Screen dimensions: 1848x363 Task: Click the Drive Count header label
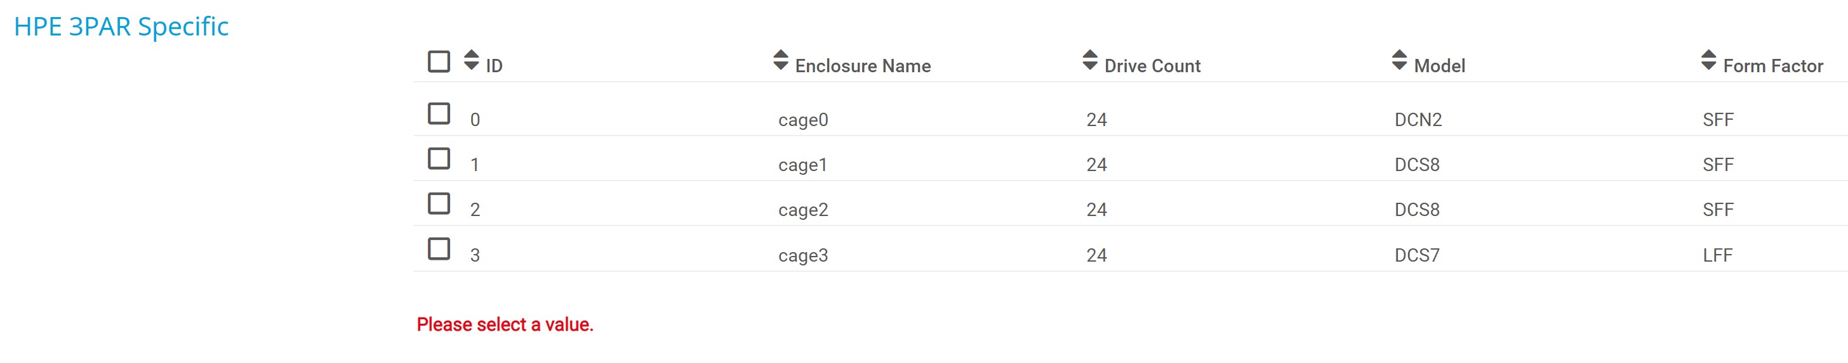coord(1152,66)
